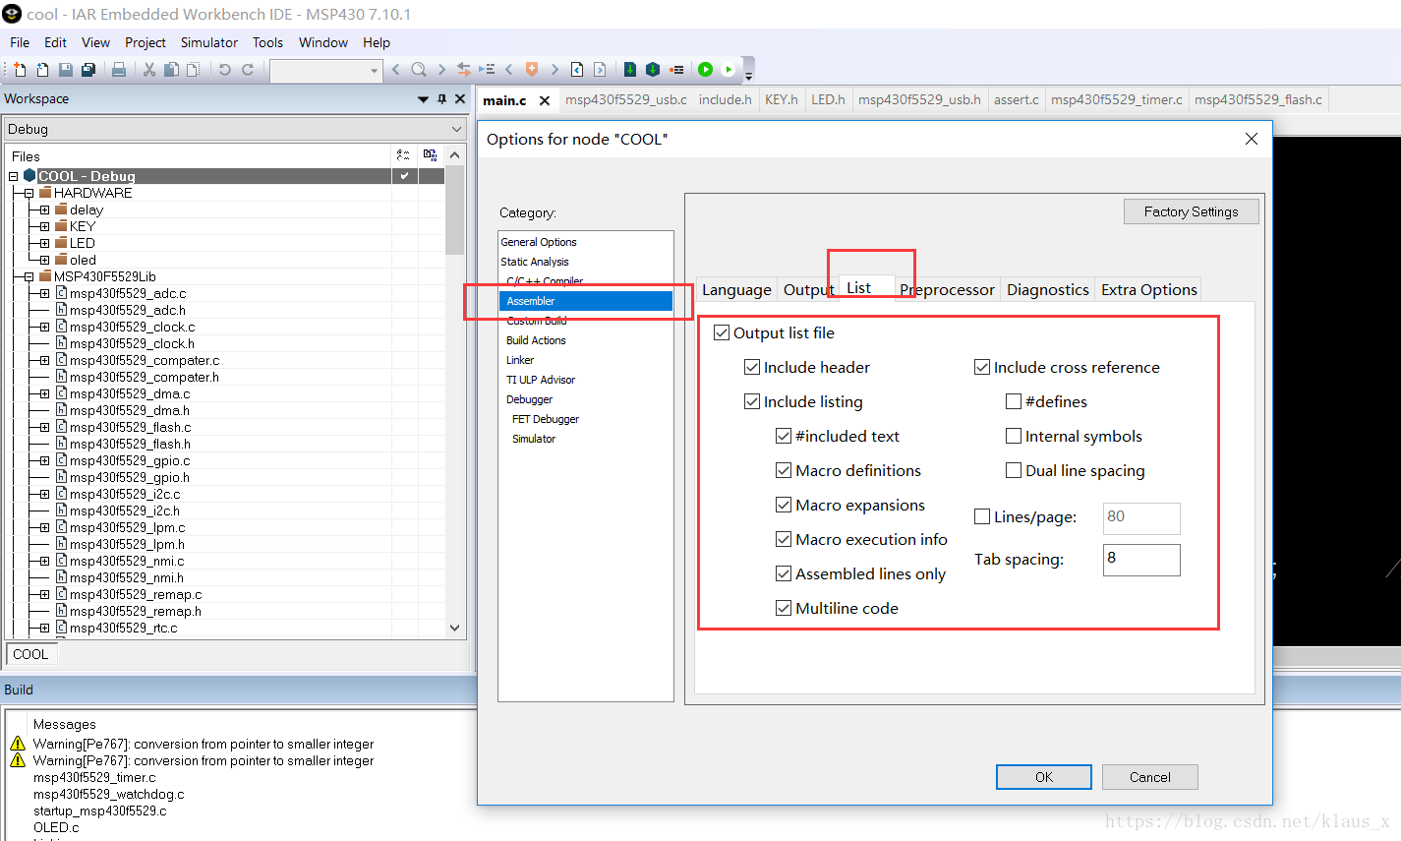This screenshot has width=1401, height=841.
Task: Enable Dual line spacing checkbox
Action: tap(1014, 470)
